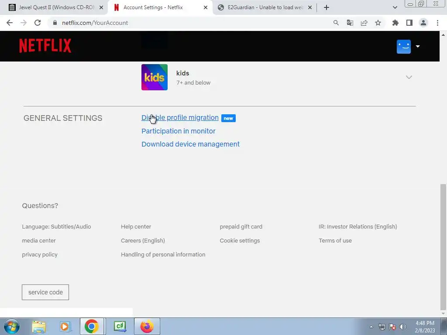The image size is (447, 335).
Task: Open Participation in monitor link
Action: coord(179,131)
